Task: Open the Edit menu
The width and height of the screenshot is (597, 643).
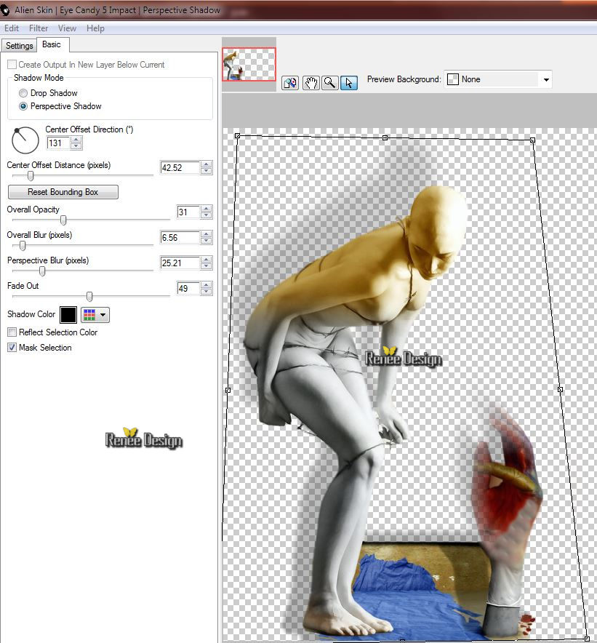Action: (12, 28)
